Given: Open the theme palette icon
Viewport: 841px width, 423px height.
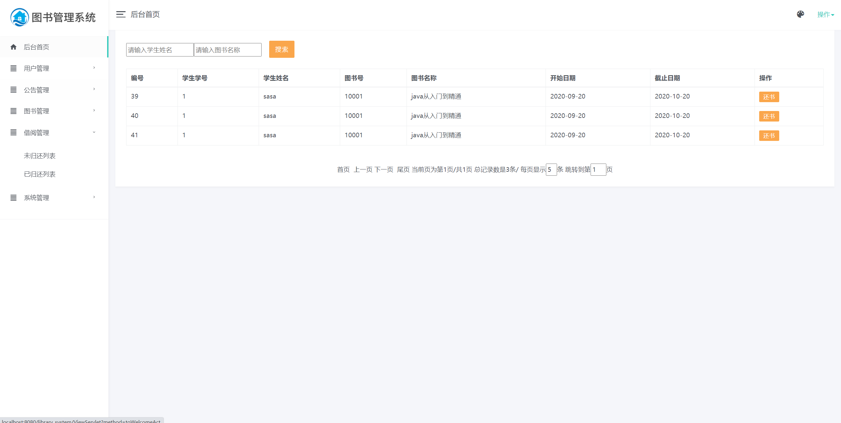Looking at the screenshot, I should (800, 14).
